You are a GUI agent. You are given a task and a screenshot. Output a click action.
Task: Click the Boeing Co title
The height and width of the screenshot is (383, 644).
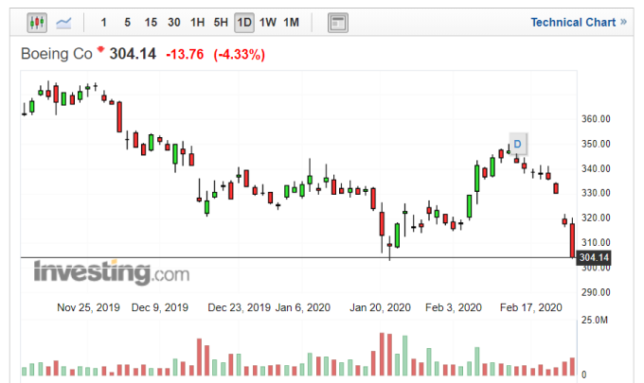(57, 54)
